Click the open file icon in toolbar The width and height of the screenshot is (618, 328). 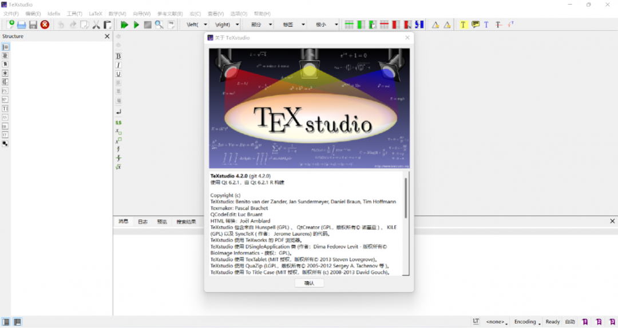pos(21,25)
